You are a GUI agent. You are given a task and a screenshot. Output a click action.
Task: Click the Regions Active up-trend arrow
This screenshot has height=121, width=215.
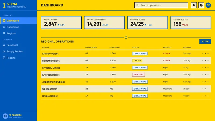(x=145, y=25)
